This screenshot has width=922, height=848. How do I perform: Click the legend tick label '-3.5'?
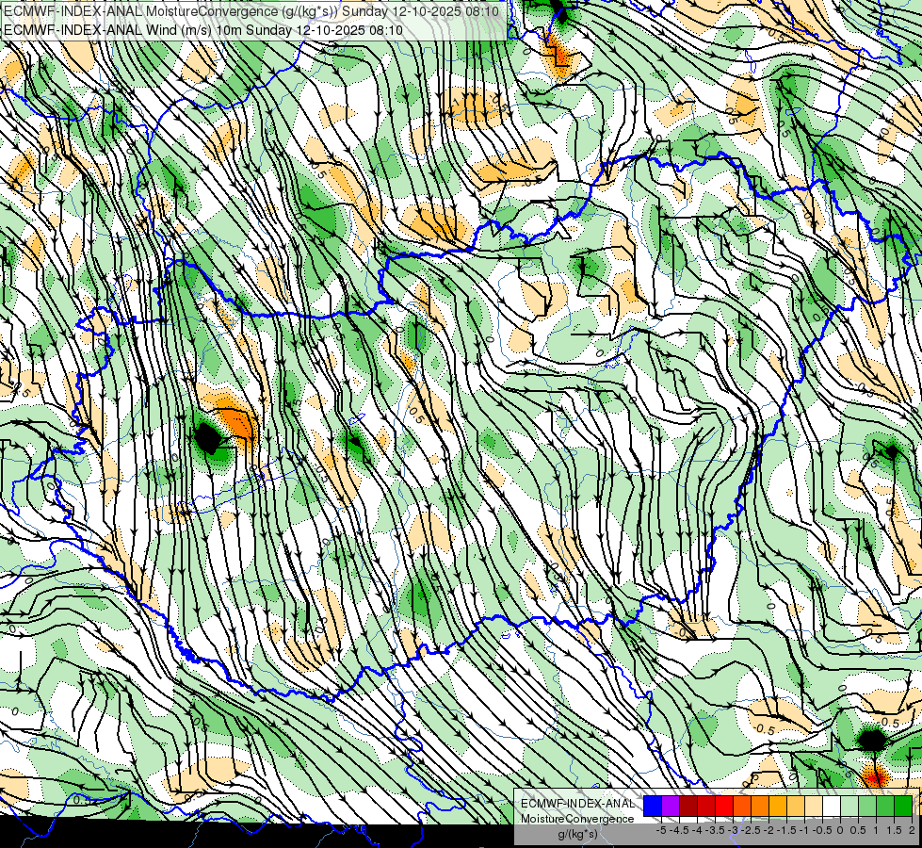pyautogui.click(x=715, y=830)
